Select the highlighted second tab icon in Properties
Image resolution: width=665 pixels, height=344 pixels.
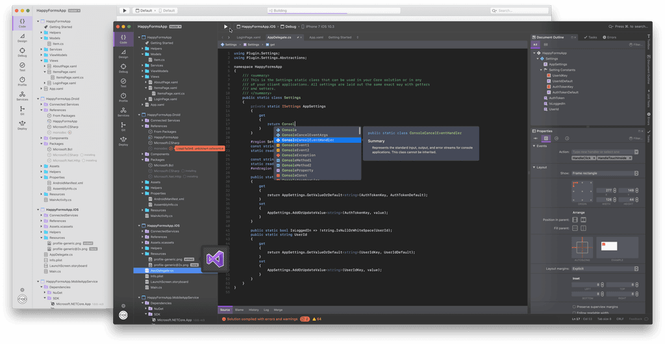tap(546, 138)
